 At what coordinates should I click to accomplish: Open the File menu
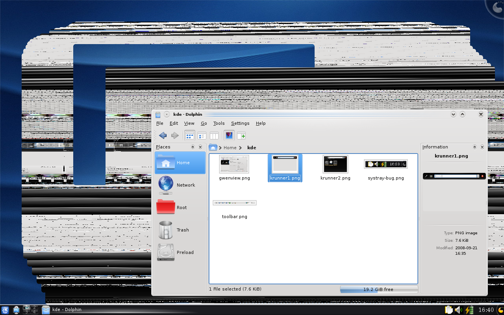tap(159, 123)
